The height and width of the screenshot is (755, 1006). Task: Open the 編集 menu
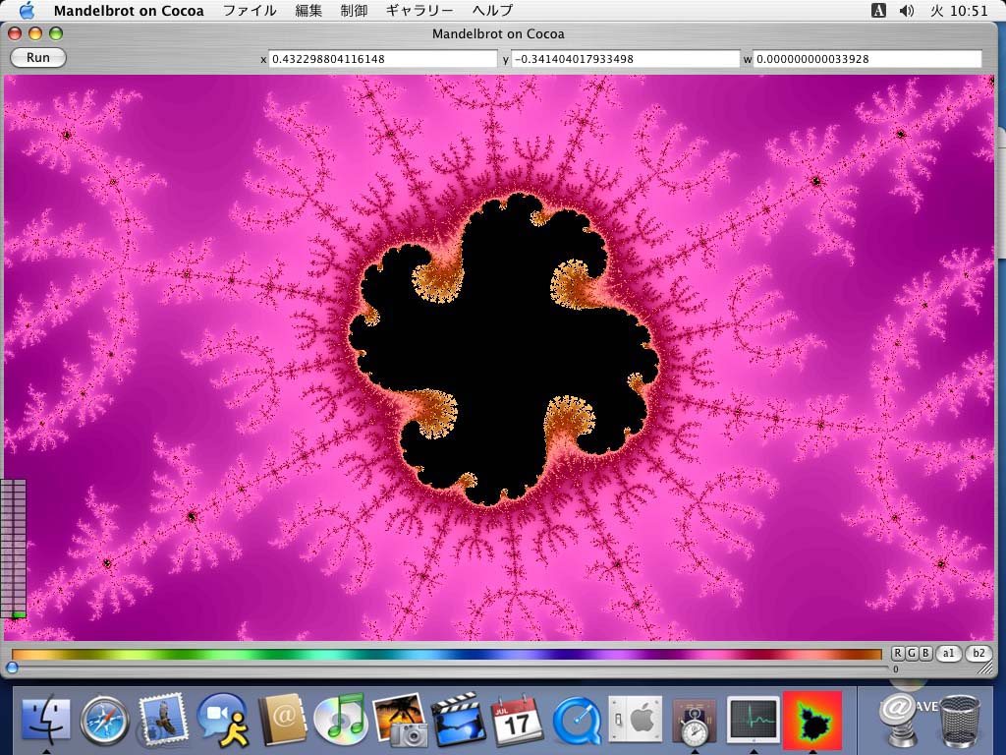click(x=308, y=10)
